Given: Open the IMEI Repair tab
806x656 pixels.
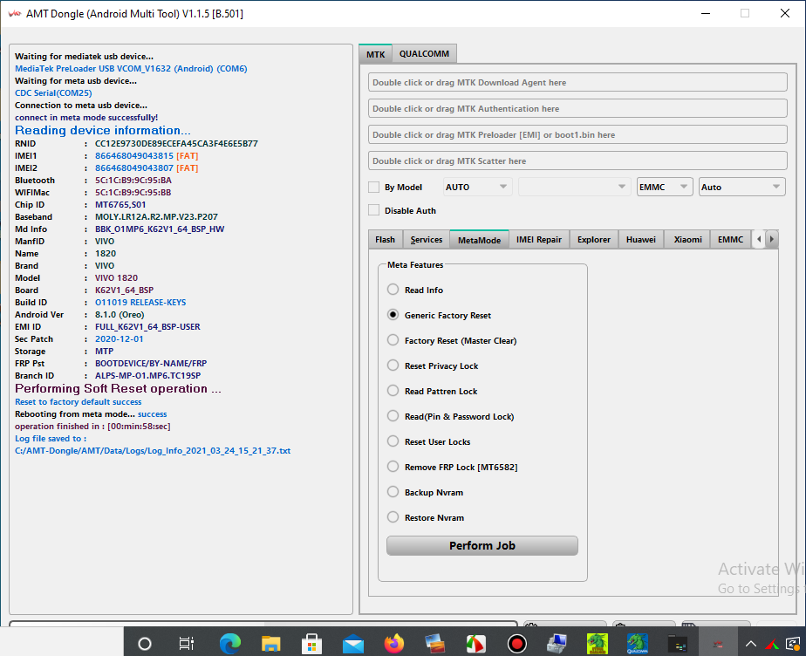Looking at the screenshot, I should (539, 240).
